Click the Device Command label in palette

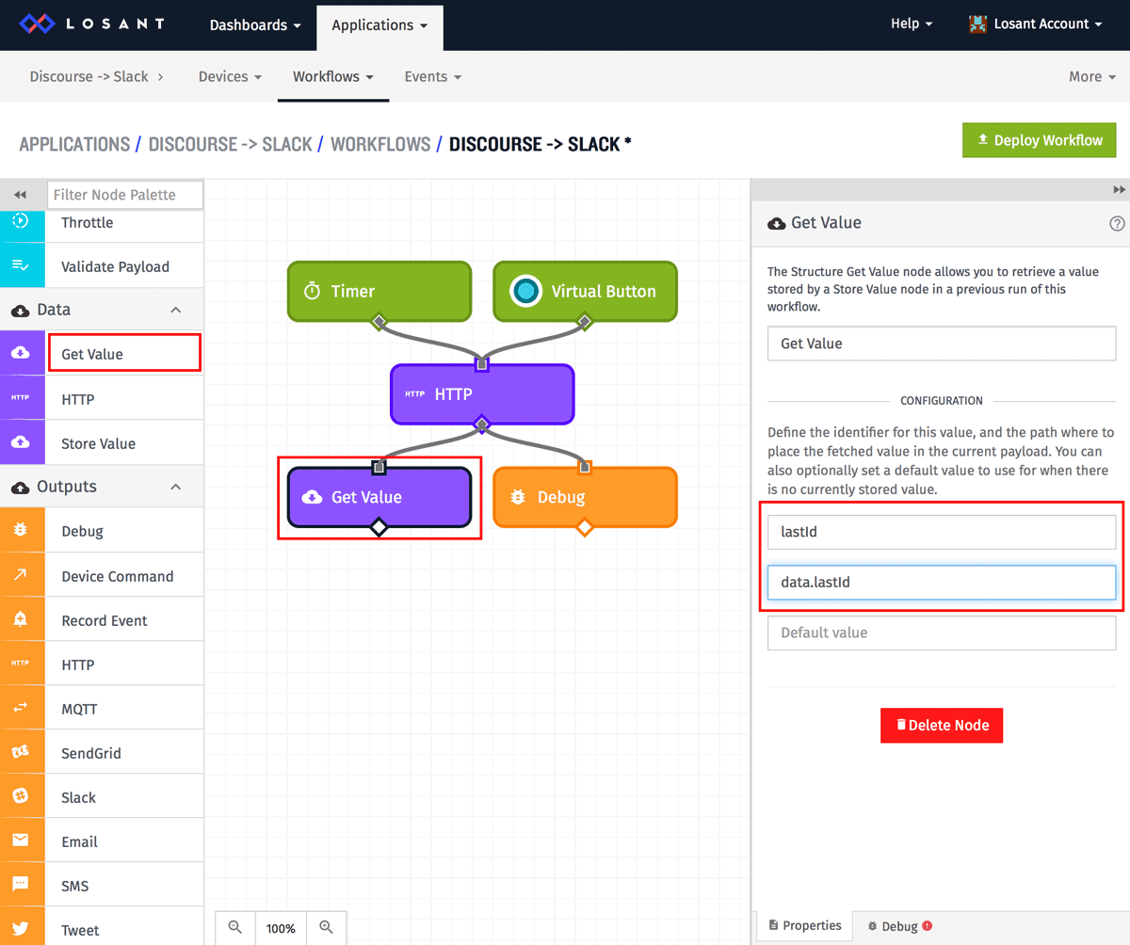coord(117,576)
